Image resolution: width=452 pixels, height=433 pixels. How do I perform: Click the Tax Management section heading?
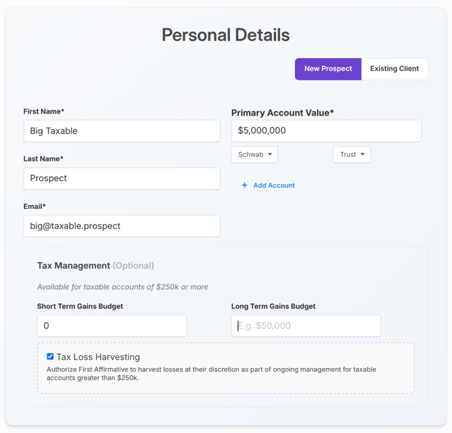click(74, 265)
